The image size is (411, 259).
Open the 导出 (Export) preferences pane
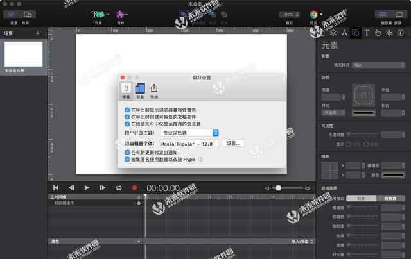[x=154, y=90]
